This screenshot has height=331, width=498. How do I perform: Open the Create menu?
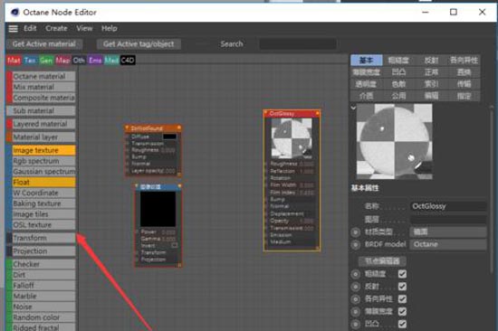click(x=56, y=28)
